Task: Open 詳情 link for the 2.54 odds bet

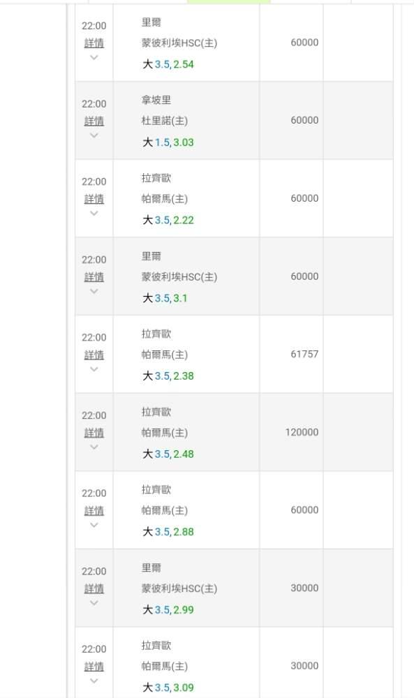Action: pyautogui.click(x=94, y=43)
